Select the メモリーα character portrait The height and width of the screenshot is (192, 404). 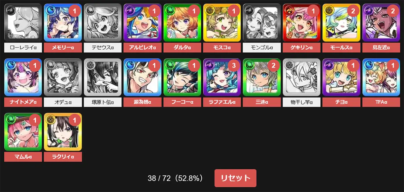click(63, 23)
